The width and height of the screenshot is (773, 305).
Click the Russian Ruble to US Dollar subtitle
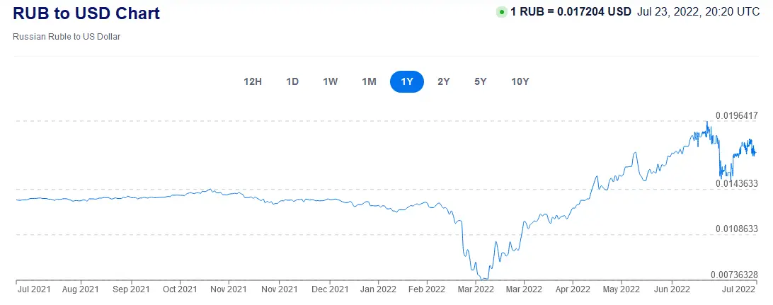[67, 36]
